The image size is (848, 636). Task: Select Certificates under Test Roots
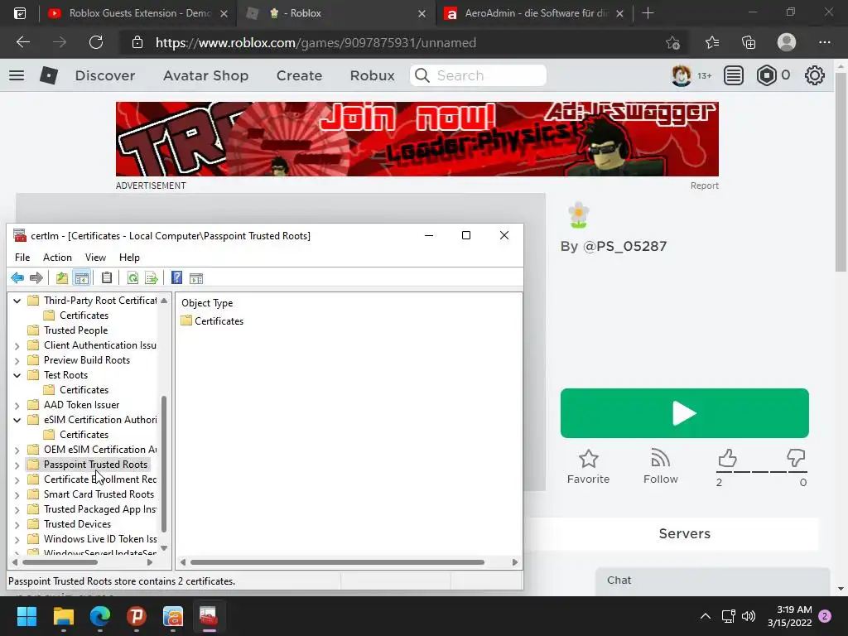coord(84,390)
